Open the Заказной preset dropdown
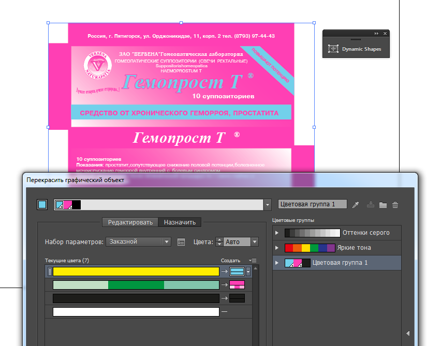Viewport: 441px width, 346px height. (x=138, y=242)
